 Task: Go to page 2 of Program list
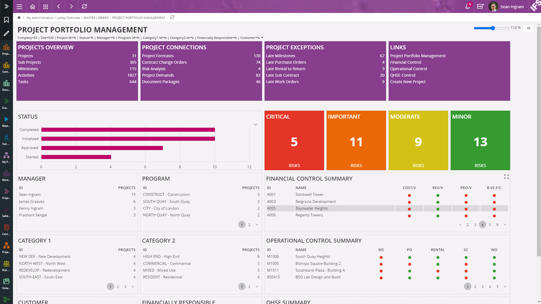tap(249, 225)
